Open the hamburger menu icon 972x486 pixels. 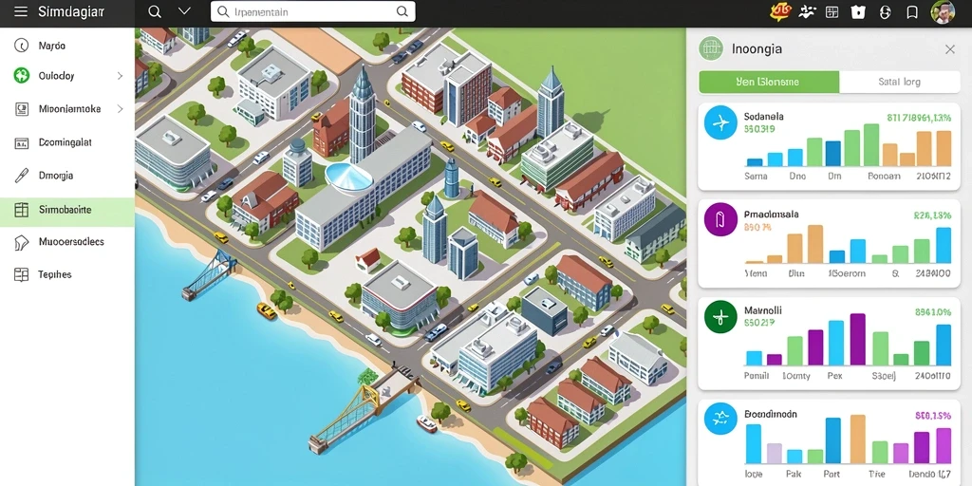pos(21,11)
